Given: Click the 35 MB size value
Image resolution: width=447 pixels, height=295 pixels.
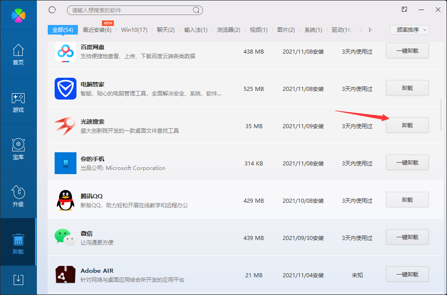Looking at the screenshot, I should point(254,126).
